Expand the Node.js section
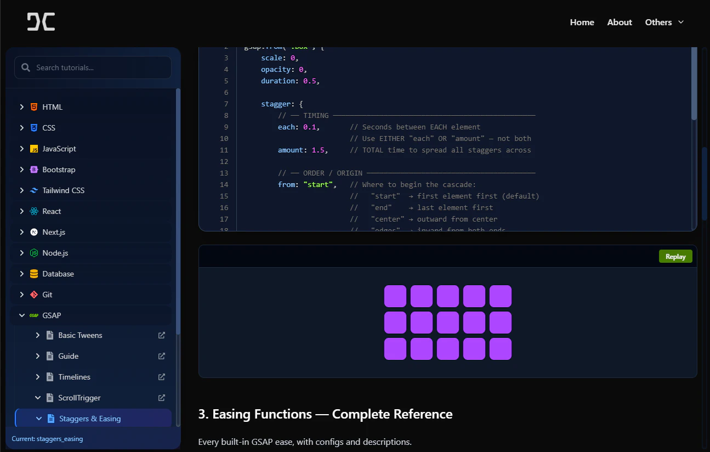The height and width of the screenshot is (452, 710). [22, 252]
